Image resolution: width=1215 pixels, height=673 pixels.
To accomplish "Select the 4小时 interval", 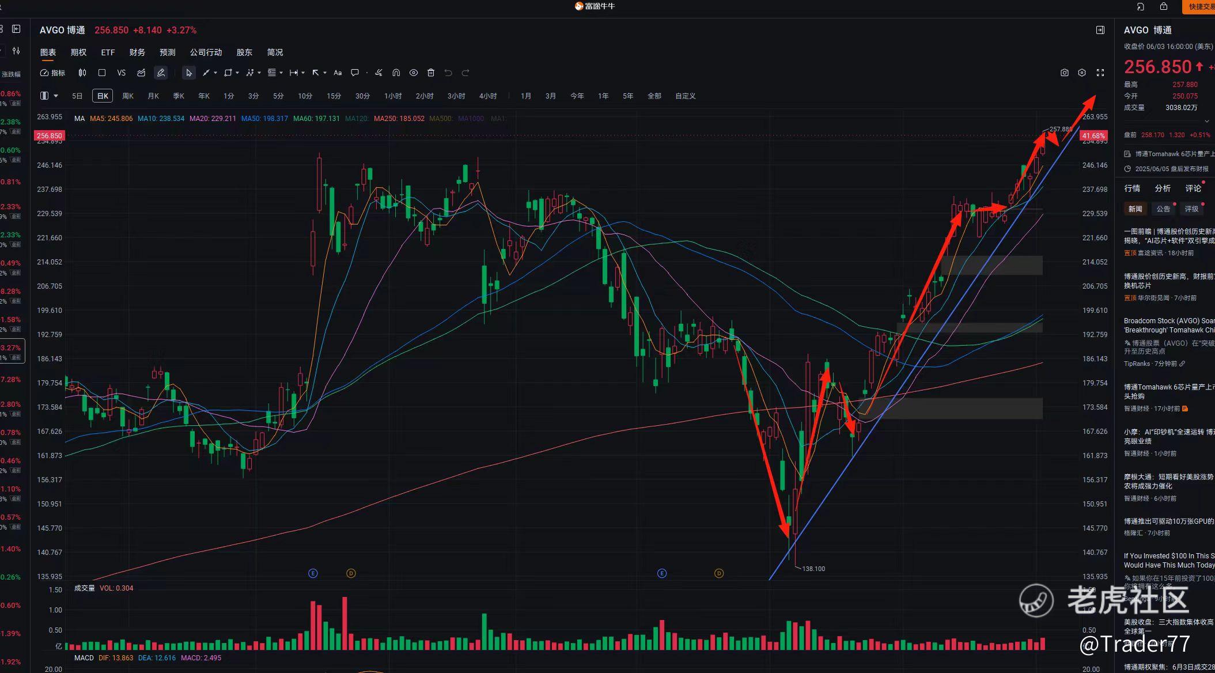I will click(x=488, y=96).
